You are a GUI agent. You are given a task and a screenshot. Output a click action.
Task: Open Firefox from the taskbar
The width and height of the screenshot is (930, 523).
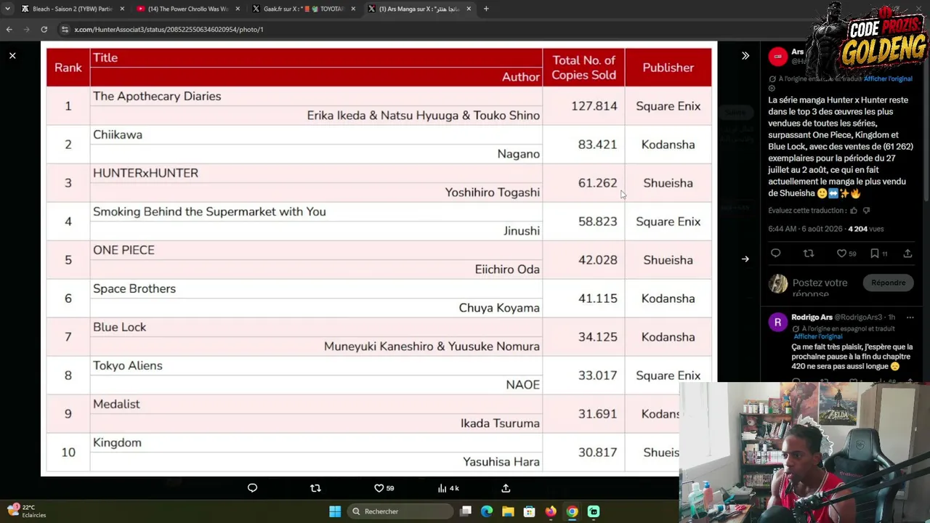coord(551,511)
